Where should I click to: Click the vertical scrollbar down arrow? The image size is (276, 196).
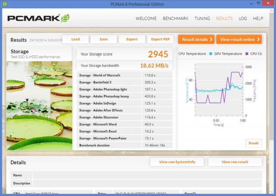click(x=271, y=192)
